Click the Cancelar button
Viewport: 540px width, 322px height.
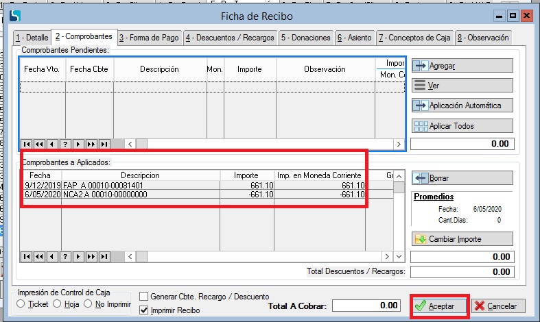click(x=497, y=306)
